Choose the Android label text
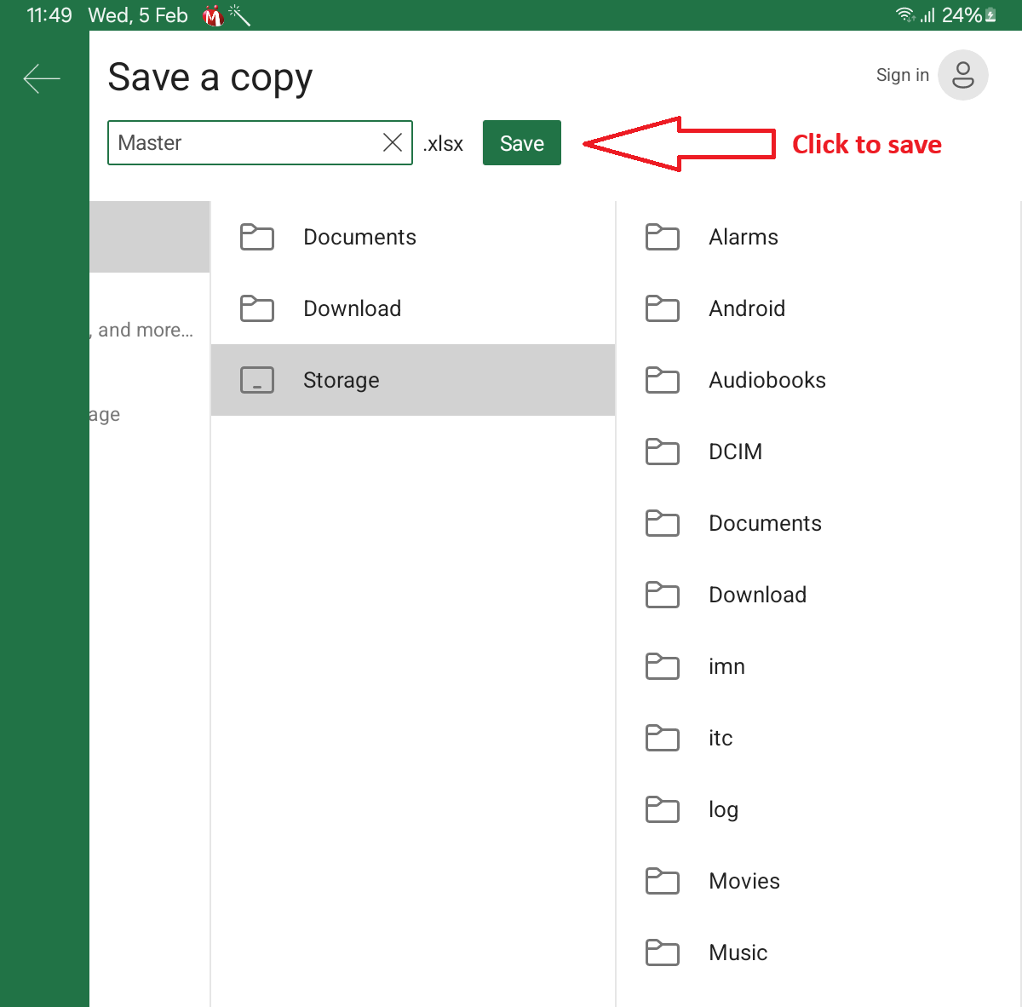Image resolution: width=1022 pixels, height=1007 pixels. click(x=747, y=308)
